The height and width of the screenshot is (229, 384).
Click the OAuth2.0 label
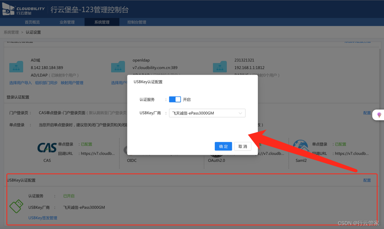pyautogui.click(x=217, y=160)
